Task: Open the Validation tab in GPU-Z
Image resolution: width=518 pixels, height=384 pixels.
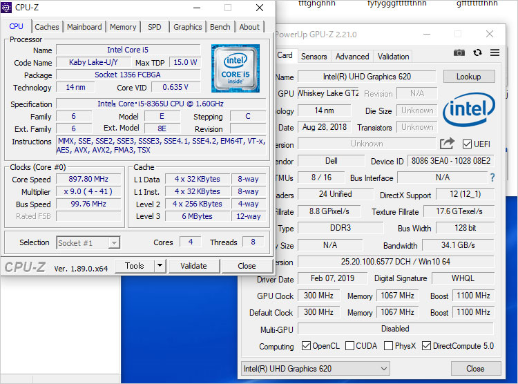Action: (393, 57)
